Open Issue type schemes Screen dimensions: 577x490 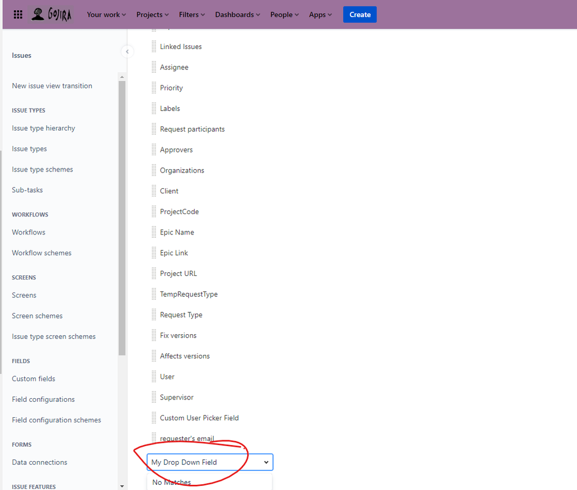[42, 170]
